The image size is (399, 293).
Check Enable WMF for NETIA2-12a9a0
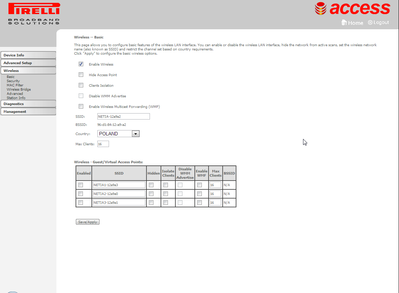click(200, 194)
